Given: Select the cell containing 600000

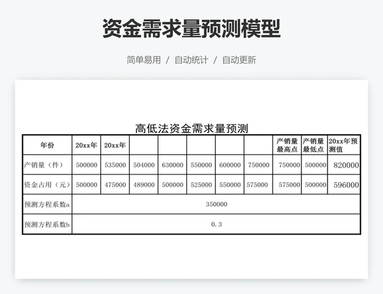Looking at the screenshot, I should tap(230, 165).
